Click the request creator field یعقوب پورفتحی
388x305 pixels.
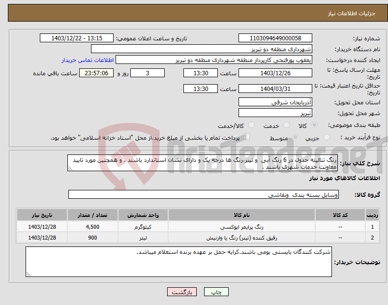click(x=214, y=60)
